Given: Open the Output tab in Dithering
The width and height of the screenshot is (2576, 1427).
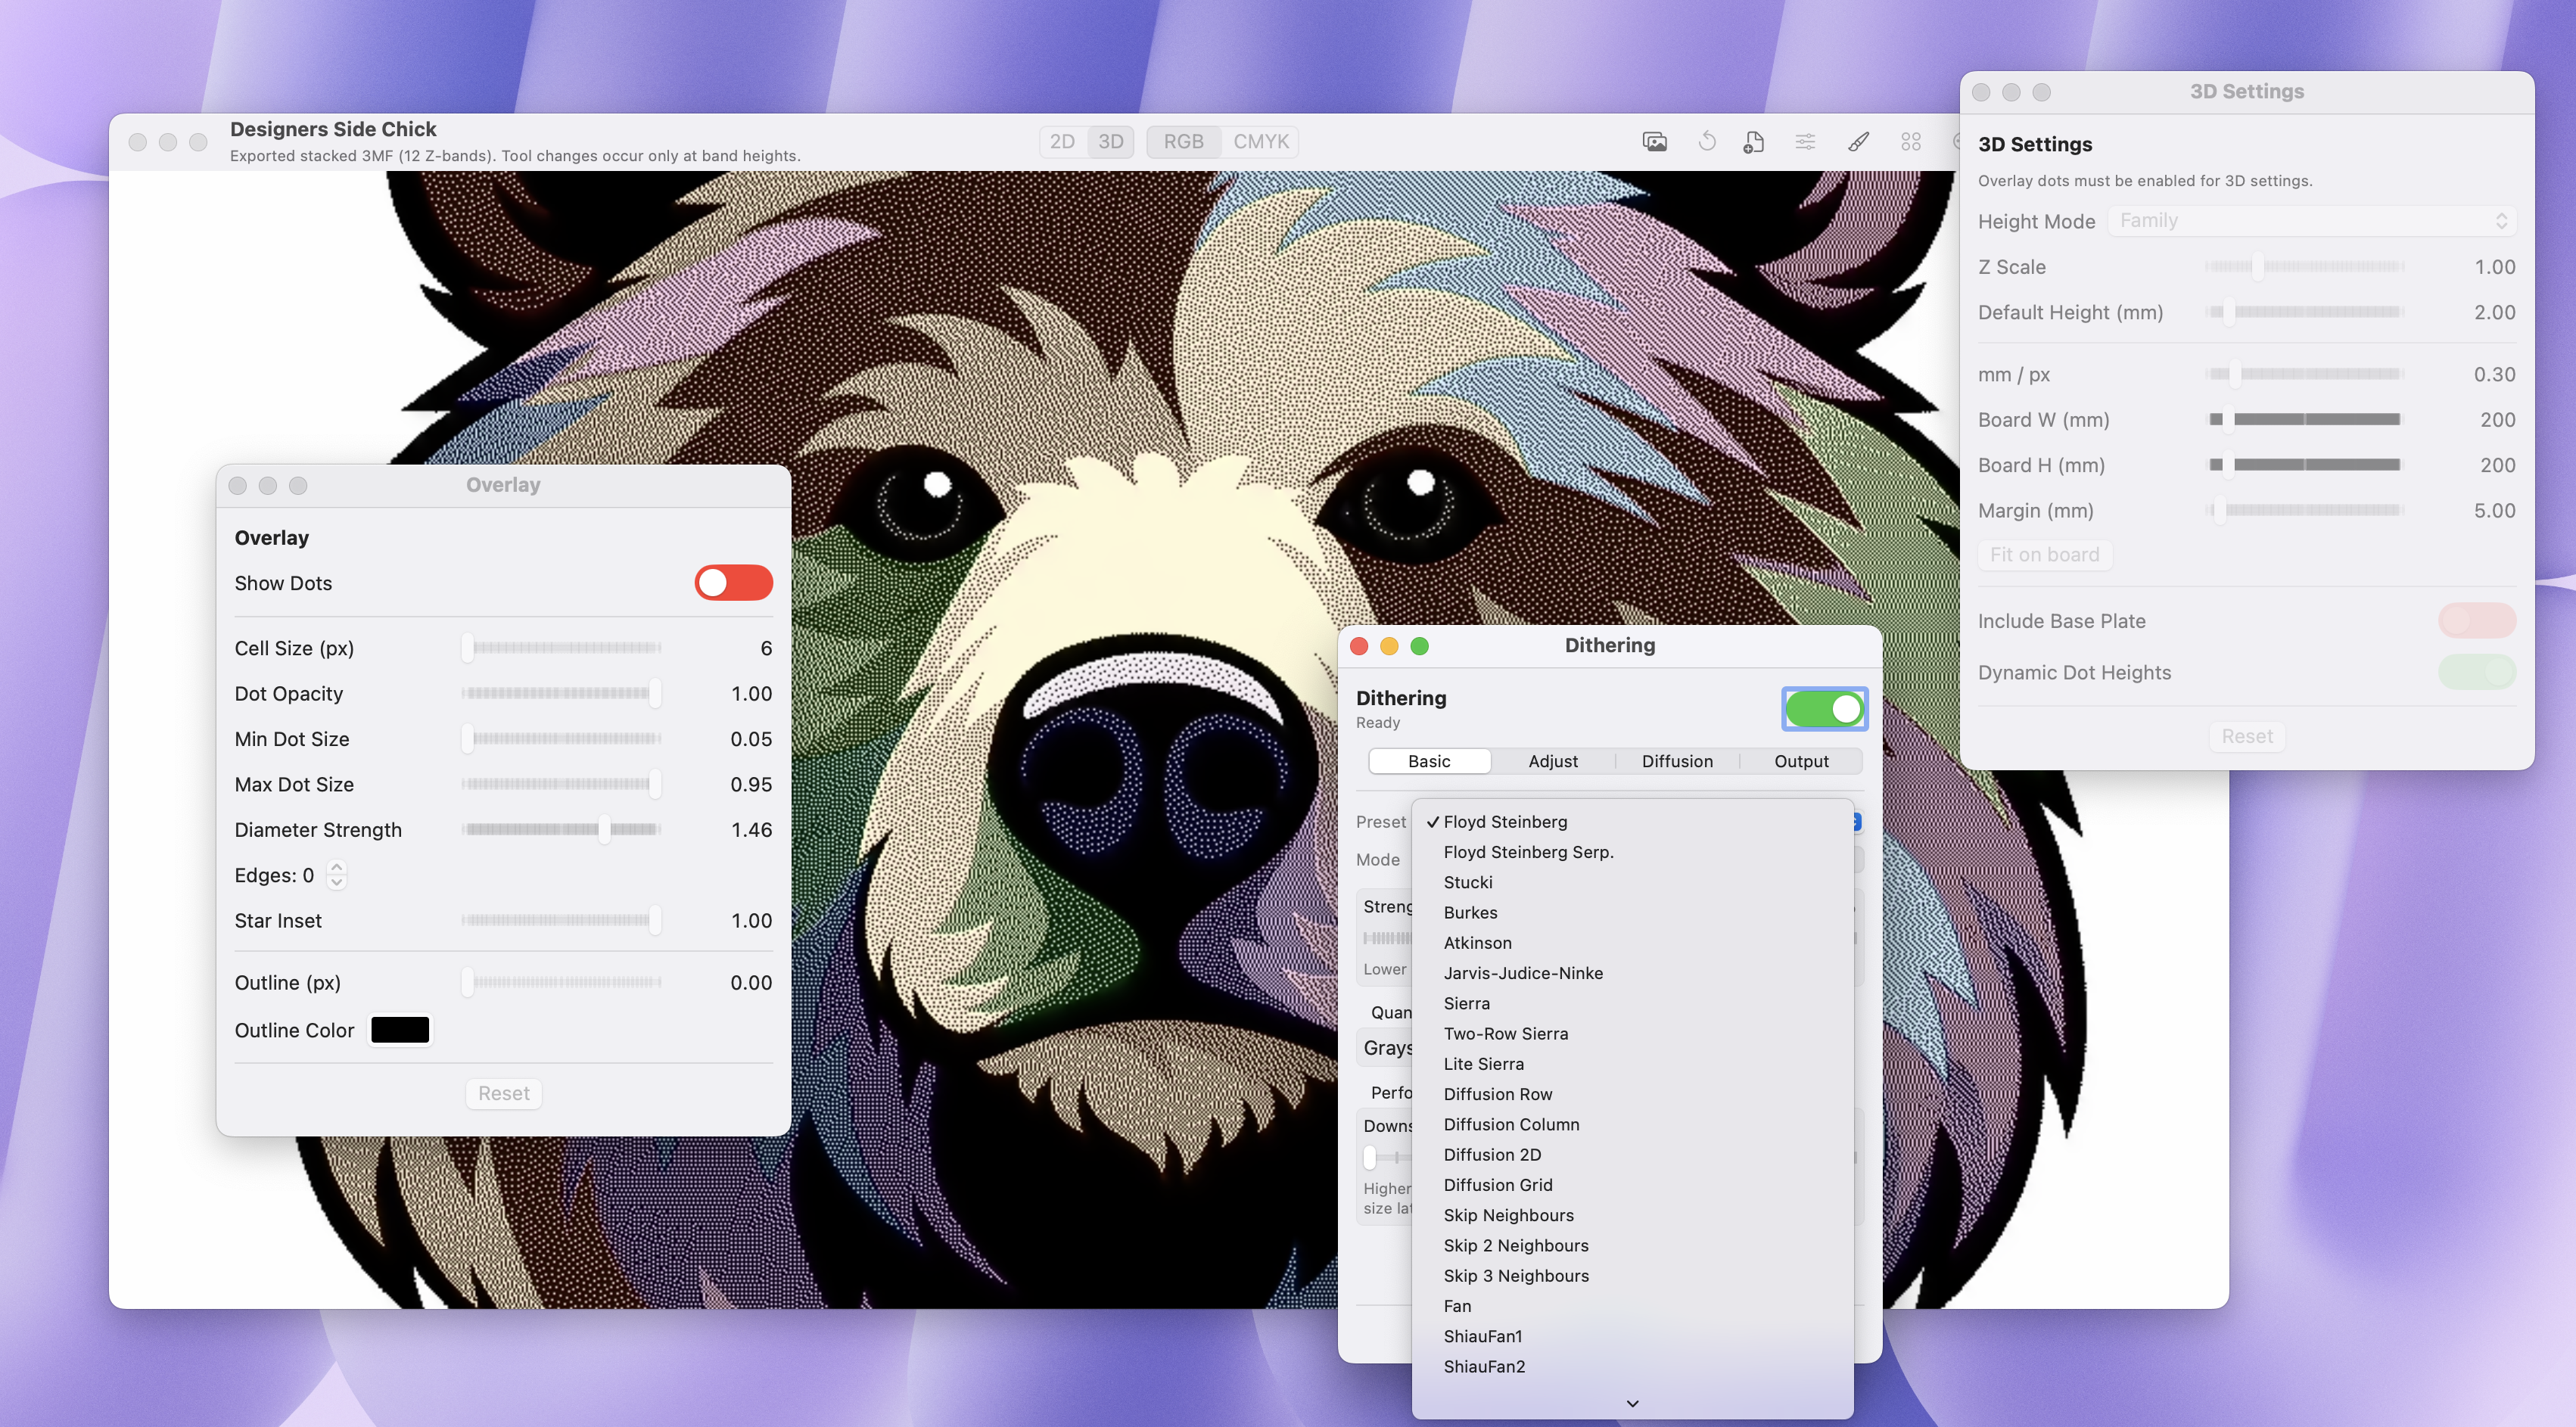Looking at the screenshot, I should (1801, 761).
